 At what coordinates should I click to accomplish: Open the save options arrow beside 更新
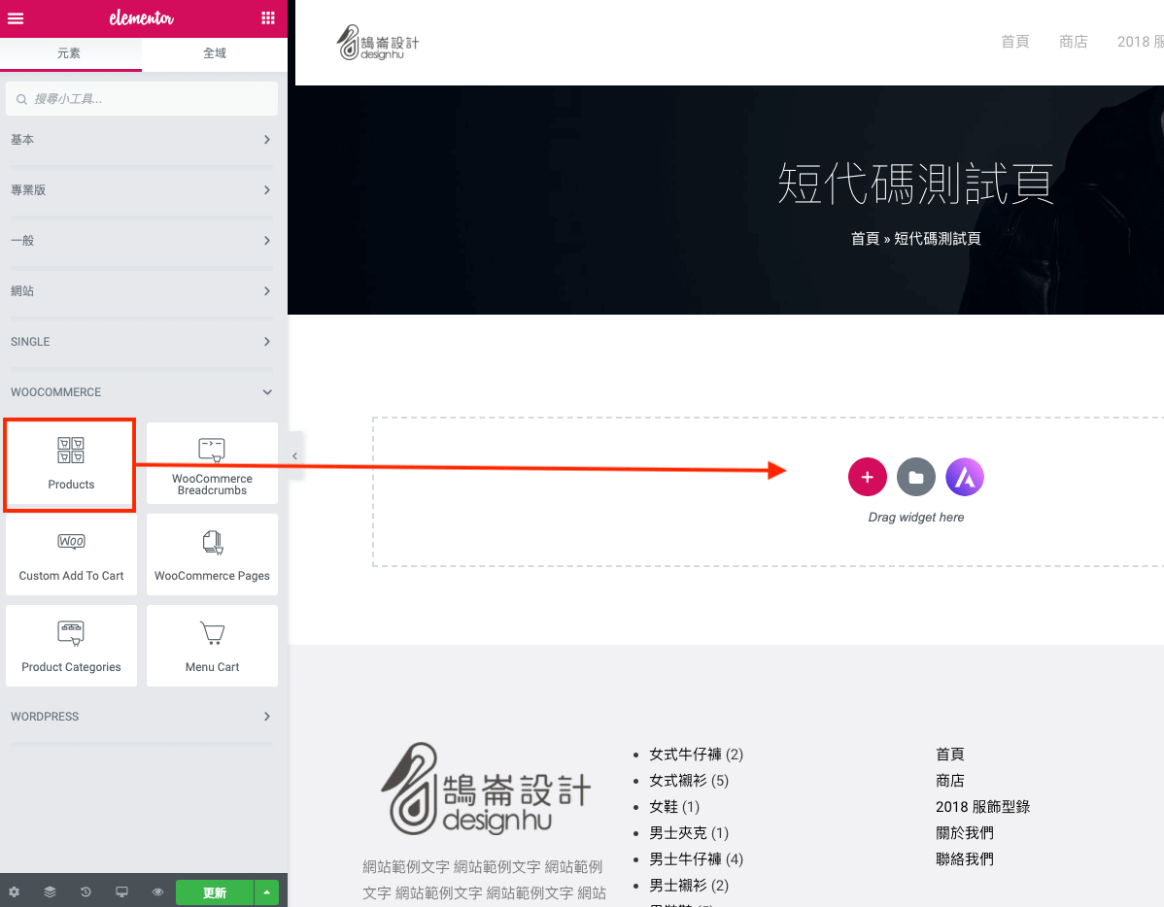point(267,892)
